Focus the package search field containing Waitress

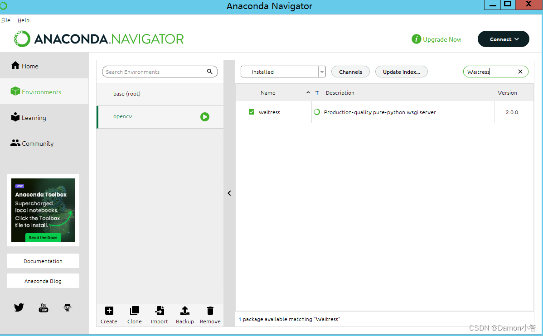[x=495, y=72]
